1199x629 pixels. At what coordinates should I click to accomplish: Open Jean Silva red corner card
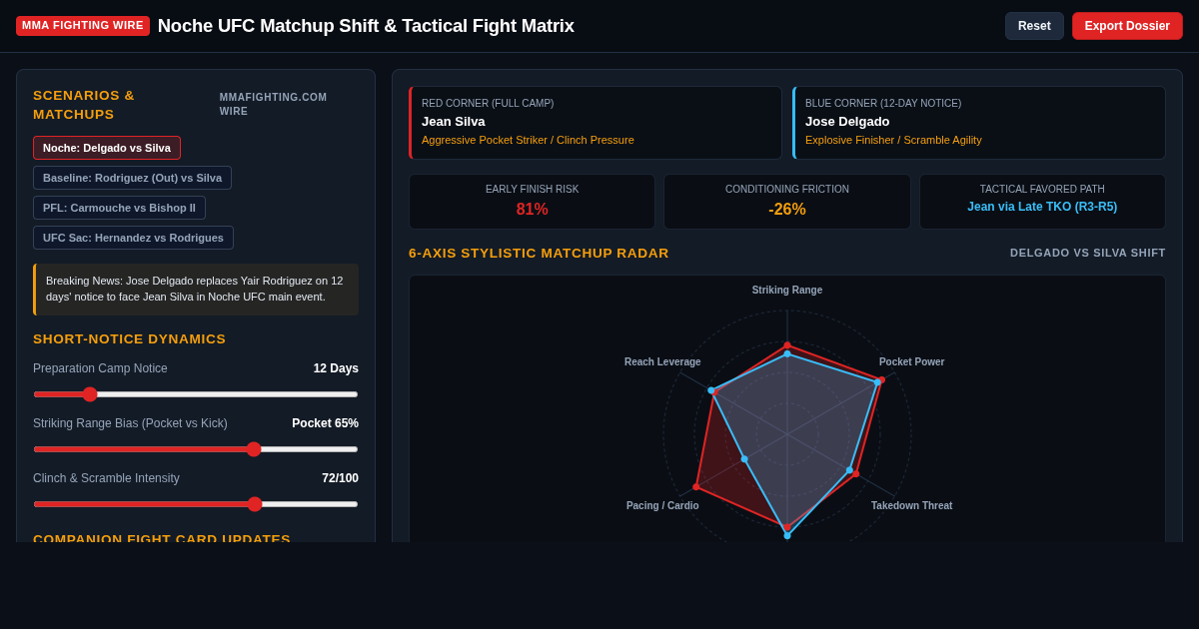pyautogui.click(x=596, y=123)
